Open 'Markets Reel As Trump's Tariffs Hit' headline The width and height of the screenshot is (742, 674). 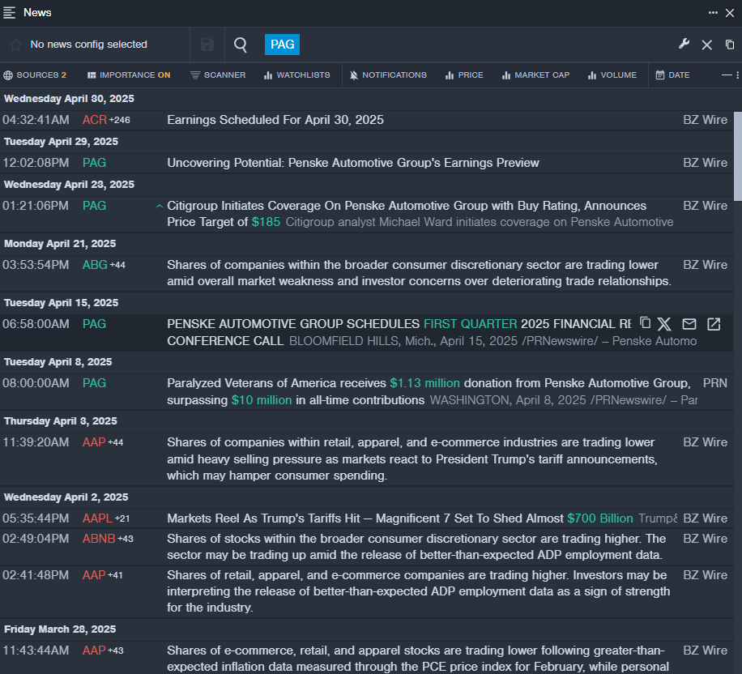click(x=400, y=518)
